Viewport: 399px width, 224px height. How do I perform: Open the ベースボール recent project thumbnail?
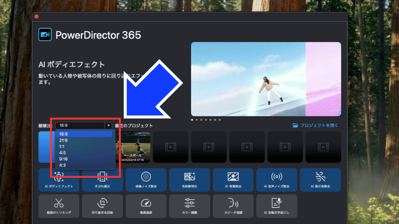[133, 147]
